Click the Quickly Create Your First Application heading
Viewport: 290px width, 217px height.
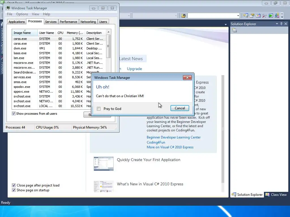pos(148,160)
